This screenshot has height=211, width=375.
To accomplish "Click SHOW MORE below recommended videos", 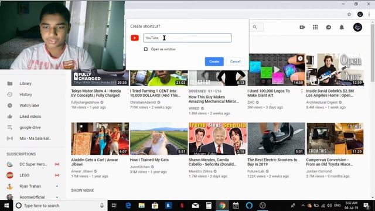I will tap(83, 190).
